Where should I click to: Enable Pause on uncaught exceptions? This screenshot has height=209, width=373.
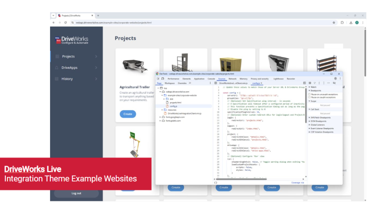pyautogui.click(x=309, y=94)
